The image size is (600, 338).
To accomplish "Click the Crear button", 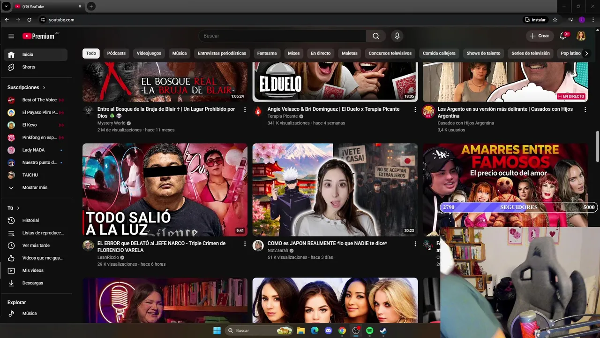I will pyautogui.click(x=539, y=36).
